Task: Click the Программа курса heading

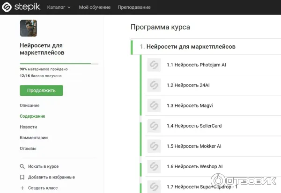Action: (x=160, y=27)
